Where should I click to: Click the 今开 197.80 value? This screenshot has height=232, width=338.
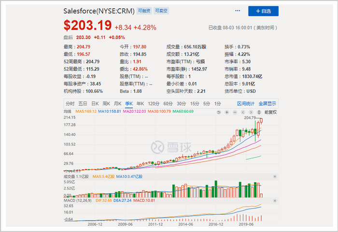click(x=140, y=47)
